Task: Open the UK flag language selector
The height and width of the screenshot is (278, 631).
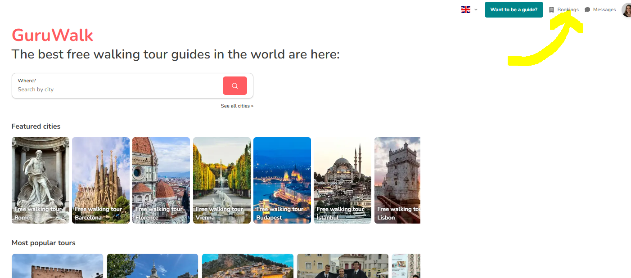Action: coord(469,9)
